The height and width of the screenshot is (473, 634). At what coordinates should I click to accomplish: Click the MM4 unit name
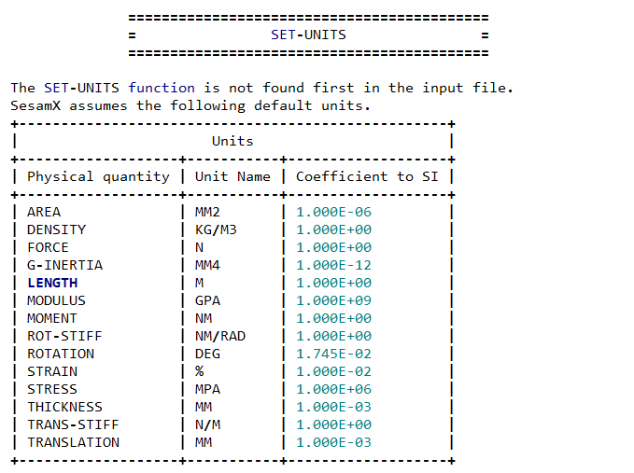tap(207, 266)
